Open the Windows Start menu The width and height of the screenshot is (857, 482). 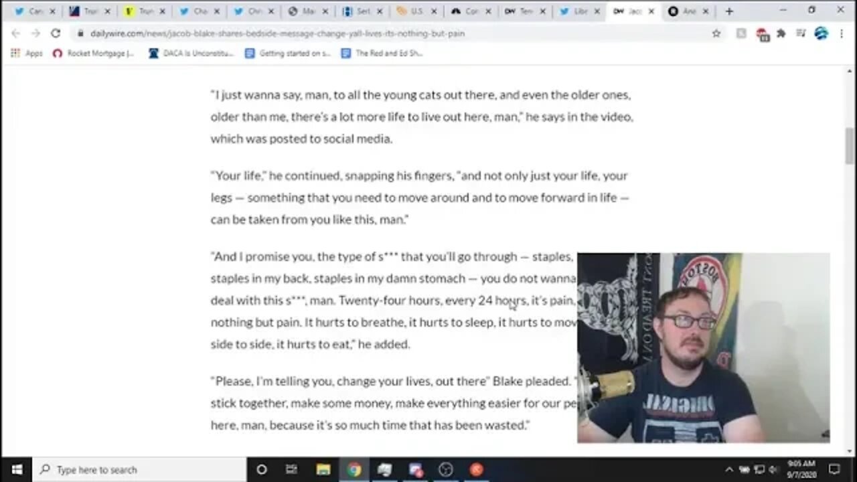[x=16, y=469]
